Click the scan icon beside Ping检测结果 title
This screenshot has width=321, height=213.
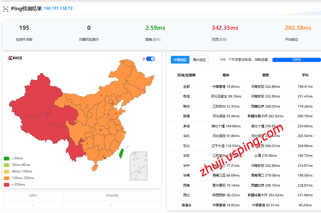click(5, 9)
